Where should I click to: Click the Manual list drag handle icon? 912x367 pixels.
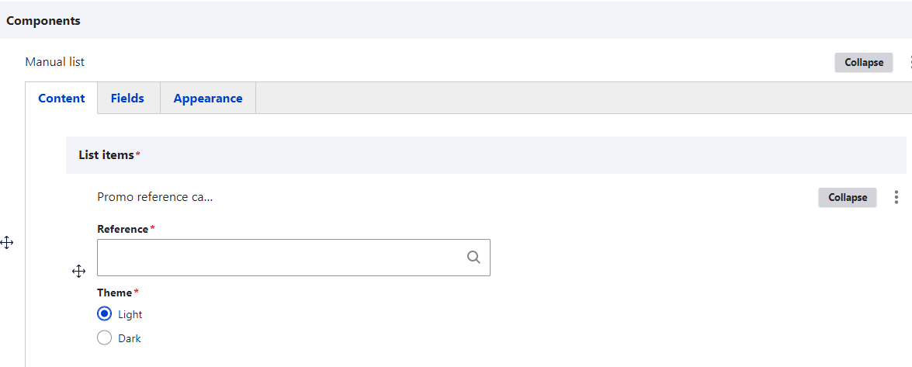pyautogui.click(x=7, y=243)
